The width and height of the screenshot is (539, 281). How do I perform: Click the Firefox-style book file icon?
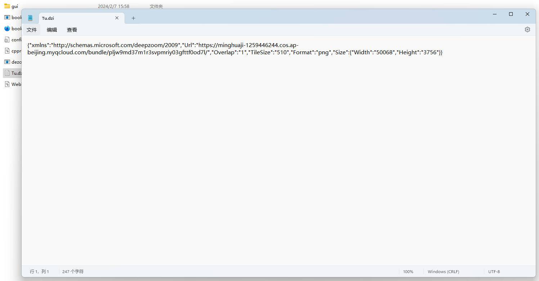[7, 28]
